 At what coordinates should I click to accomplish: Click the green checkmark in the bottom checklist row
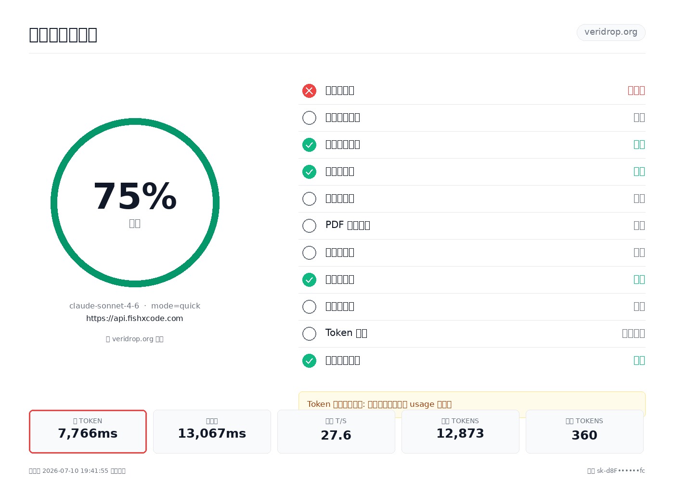pos(309,361)
